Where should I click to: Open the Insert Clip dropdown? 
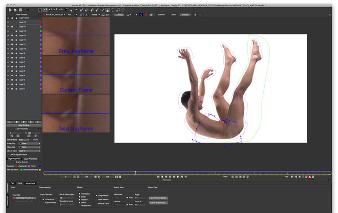click(29, 143)
